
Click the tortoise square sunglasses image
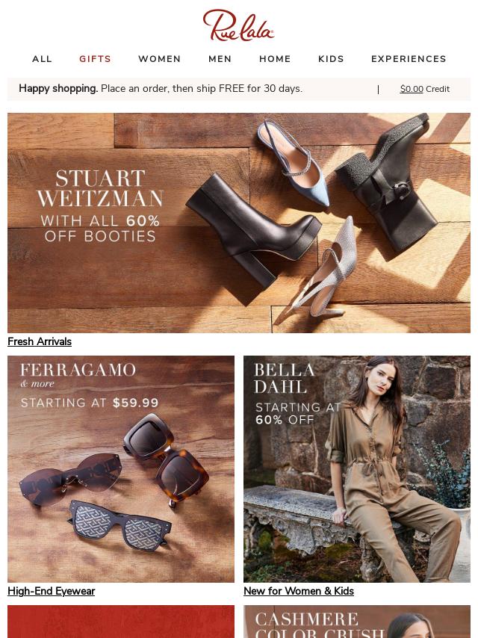click(x=167, y=459)
